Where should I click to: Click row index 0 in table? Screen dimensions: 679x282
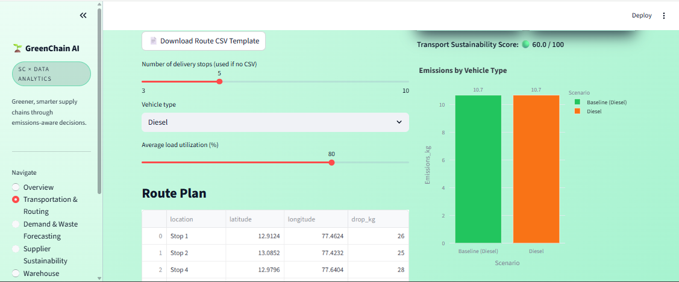pyautogui.click(x=154, y=236)
